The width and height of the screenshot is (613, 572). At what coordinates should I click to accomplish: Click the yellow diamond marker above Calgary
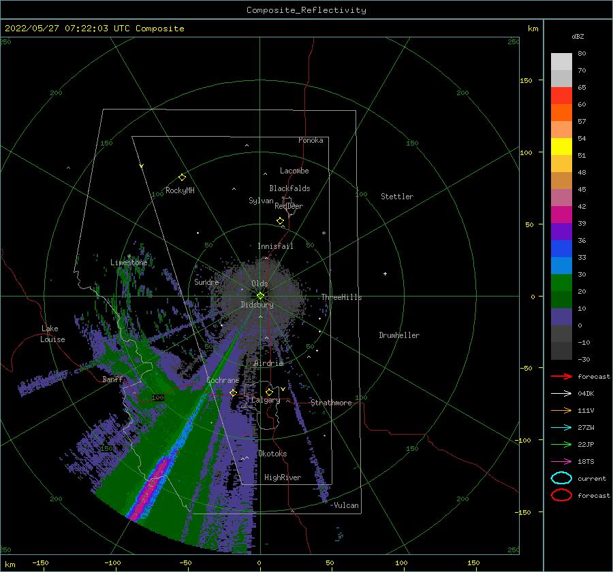pos(269,392)
